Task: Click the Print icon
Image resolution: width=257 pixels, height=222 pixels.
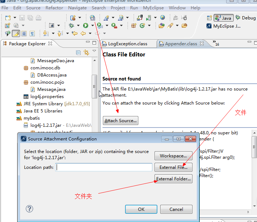Action: [38, 18]
